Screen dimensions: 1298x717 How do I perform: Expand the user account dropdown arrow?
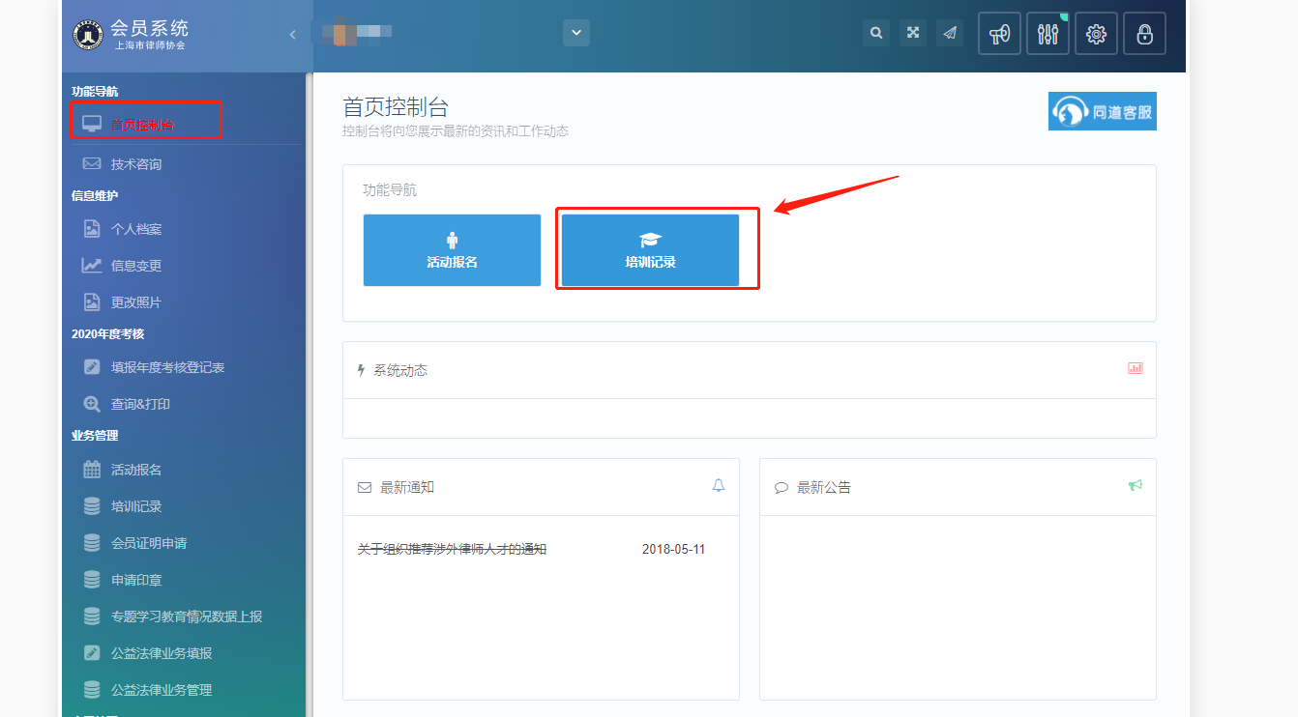576,33
